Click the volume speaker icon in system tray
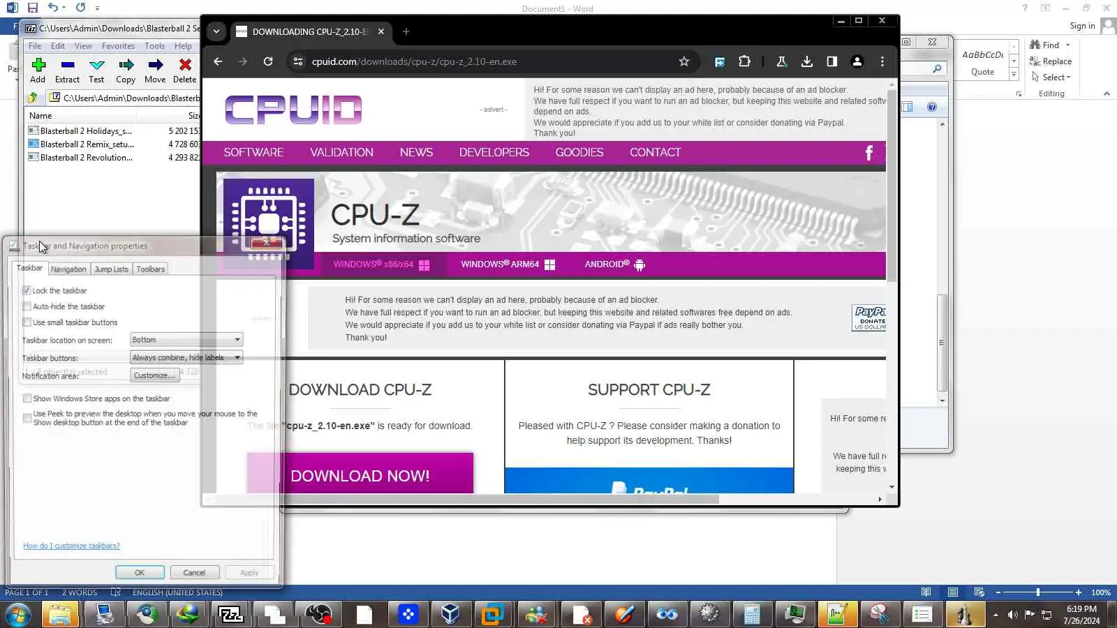This screenshot has height=628, width=1117. click(1012, 615)
